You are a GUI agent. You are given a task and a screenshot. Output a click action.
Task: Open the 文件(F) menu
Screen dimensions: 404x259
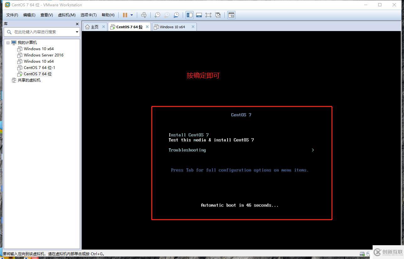pos(12,15)
